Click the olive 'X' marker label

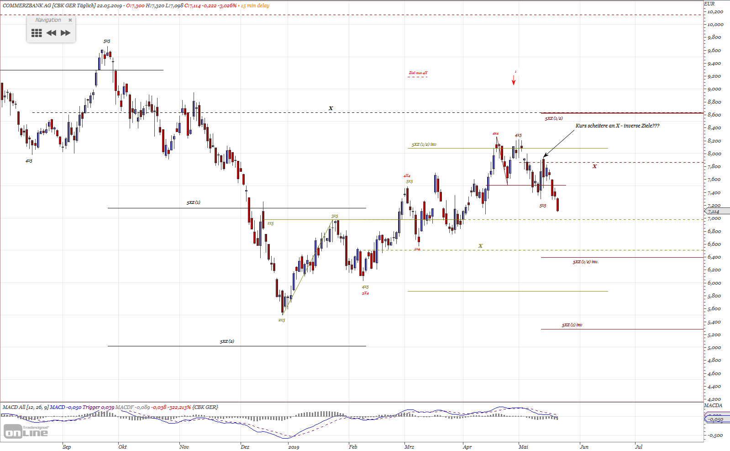(480, 246)
